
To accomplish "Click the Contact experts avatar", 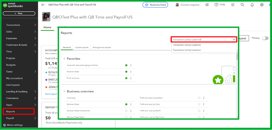I will click(x=177, y=5).
